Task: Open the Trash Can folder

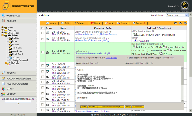Action: click(17, 48)
